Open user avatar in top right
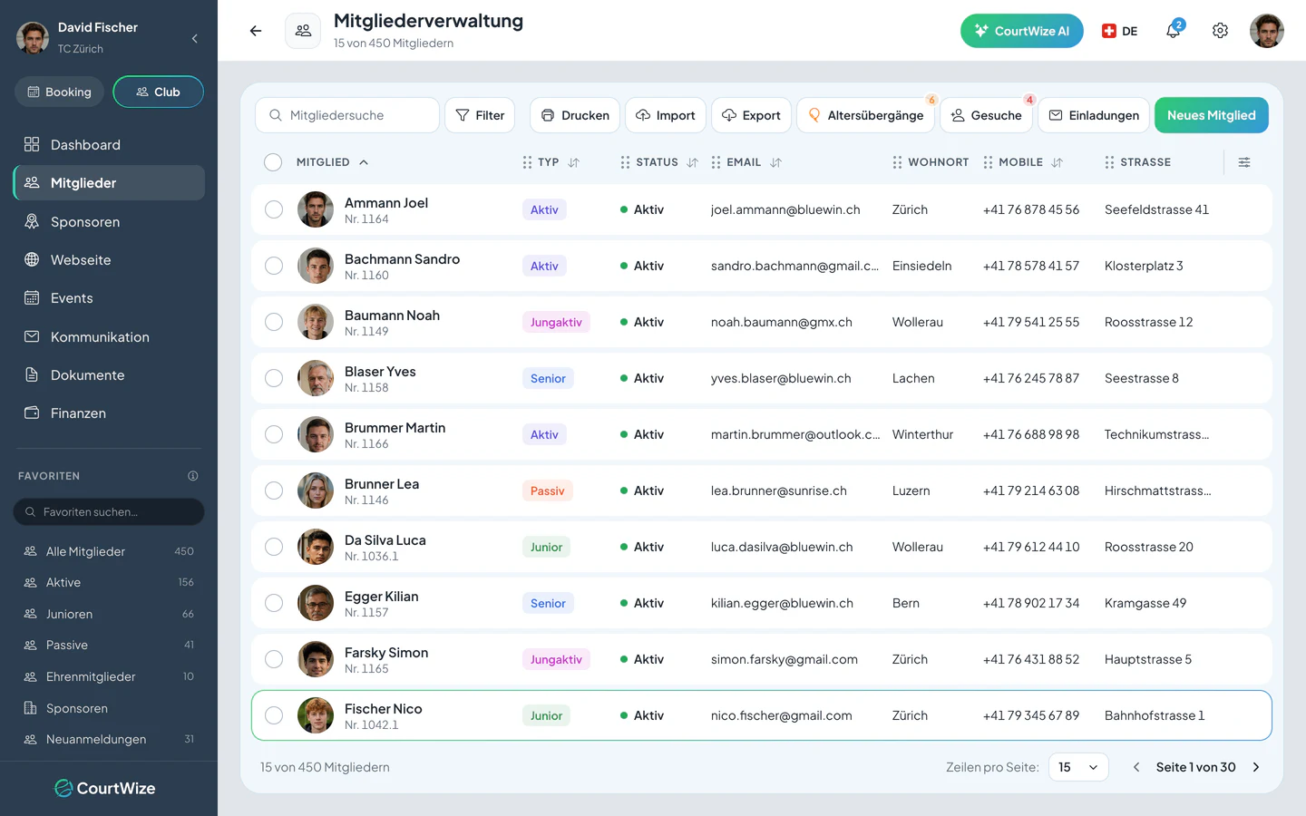The width and height of the screenshot is (1306, 816). click(x=1267, y=31)
